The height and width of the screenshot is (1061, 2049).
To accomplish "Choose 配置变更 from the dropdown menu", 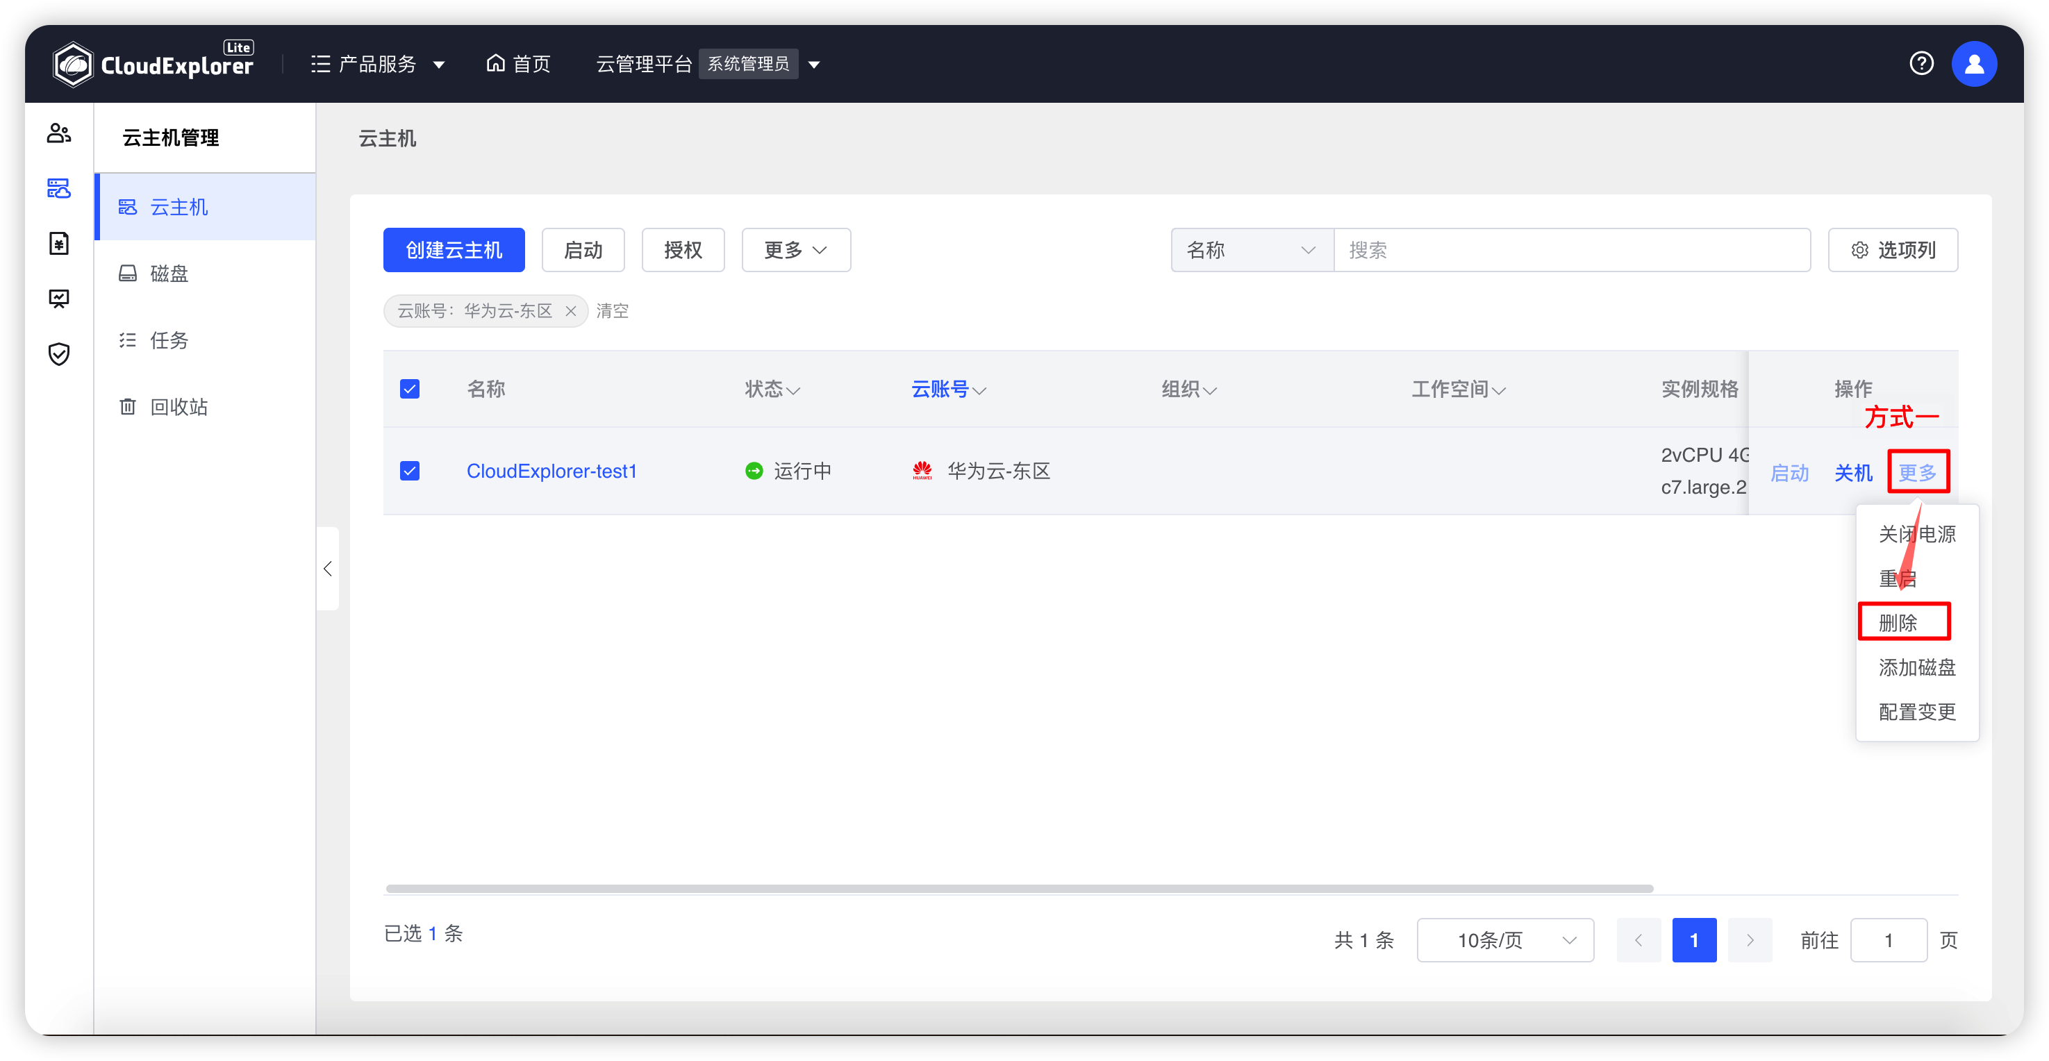I will click(x=1917, y=712).
